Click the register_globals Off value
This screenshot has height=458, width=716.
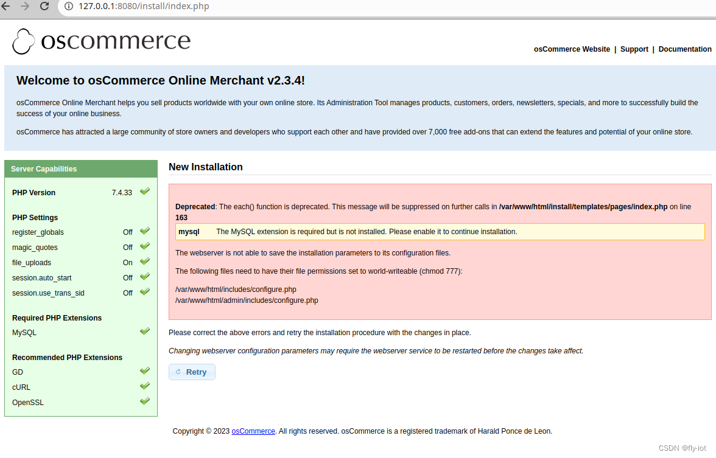(x=127, y=232)
